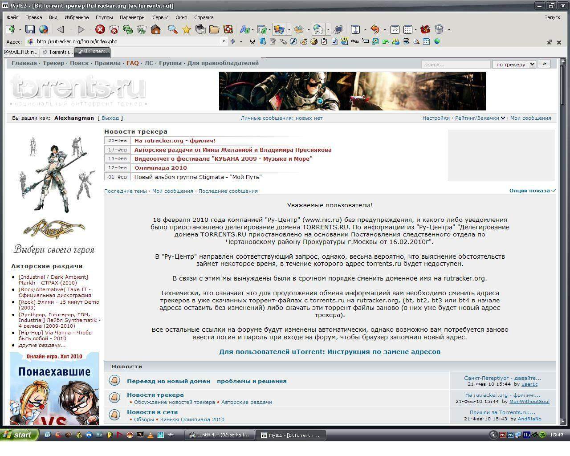The width and height of the screenshot is (570, 456).
Task: Open the dropdown arrow beside the text cursor icon
Action: (365, 29)
